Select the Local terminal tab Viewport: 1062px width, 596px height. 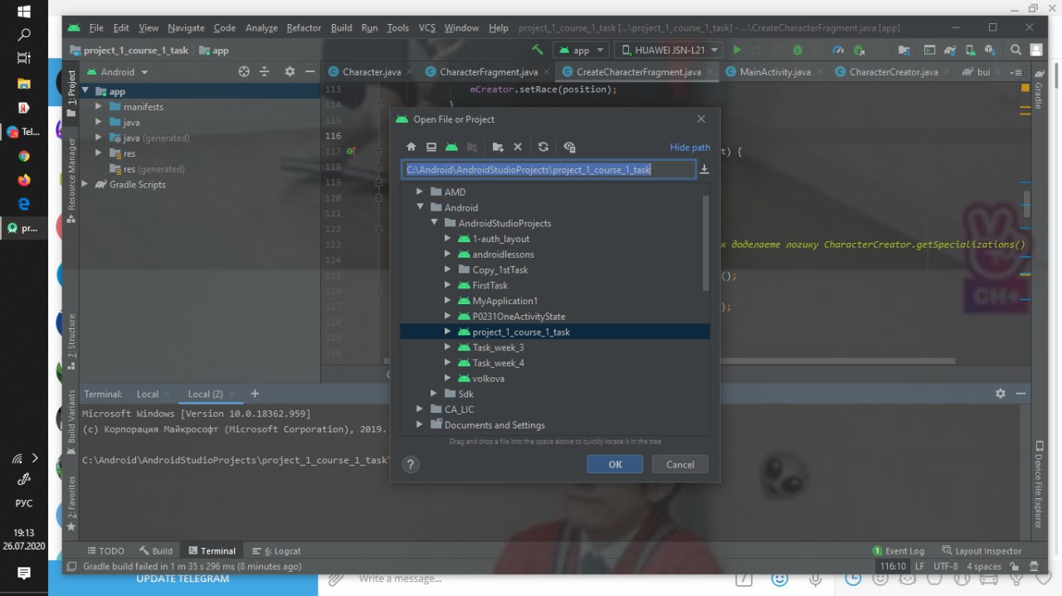click(148, 394)
